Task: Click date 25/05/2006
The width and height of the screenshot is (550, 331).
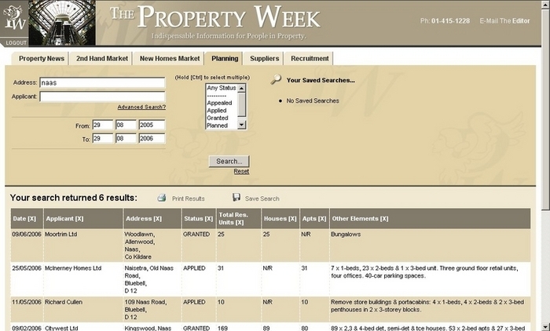Action: tap(27, 268)
